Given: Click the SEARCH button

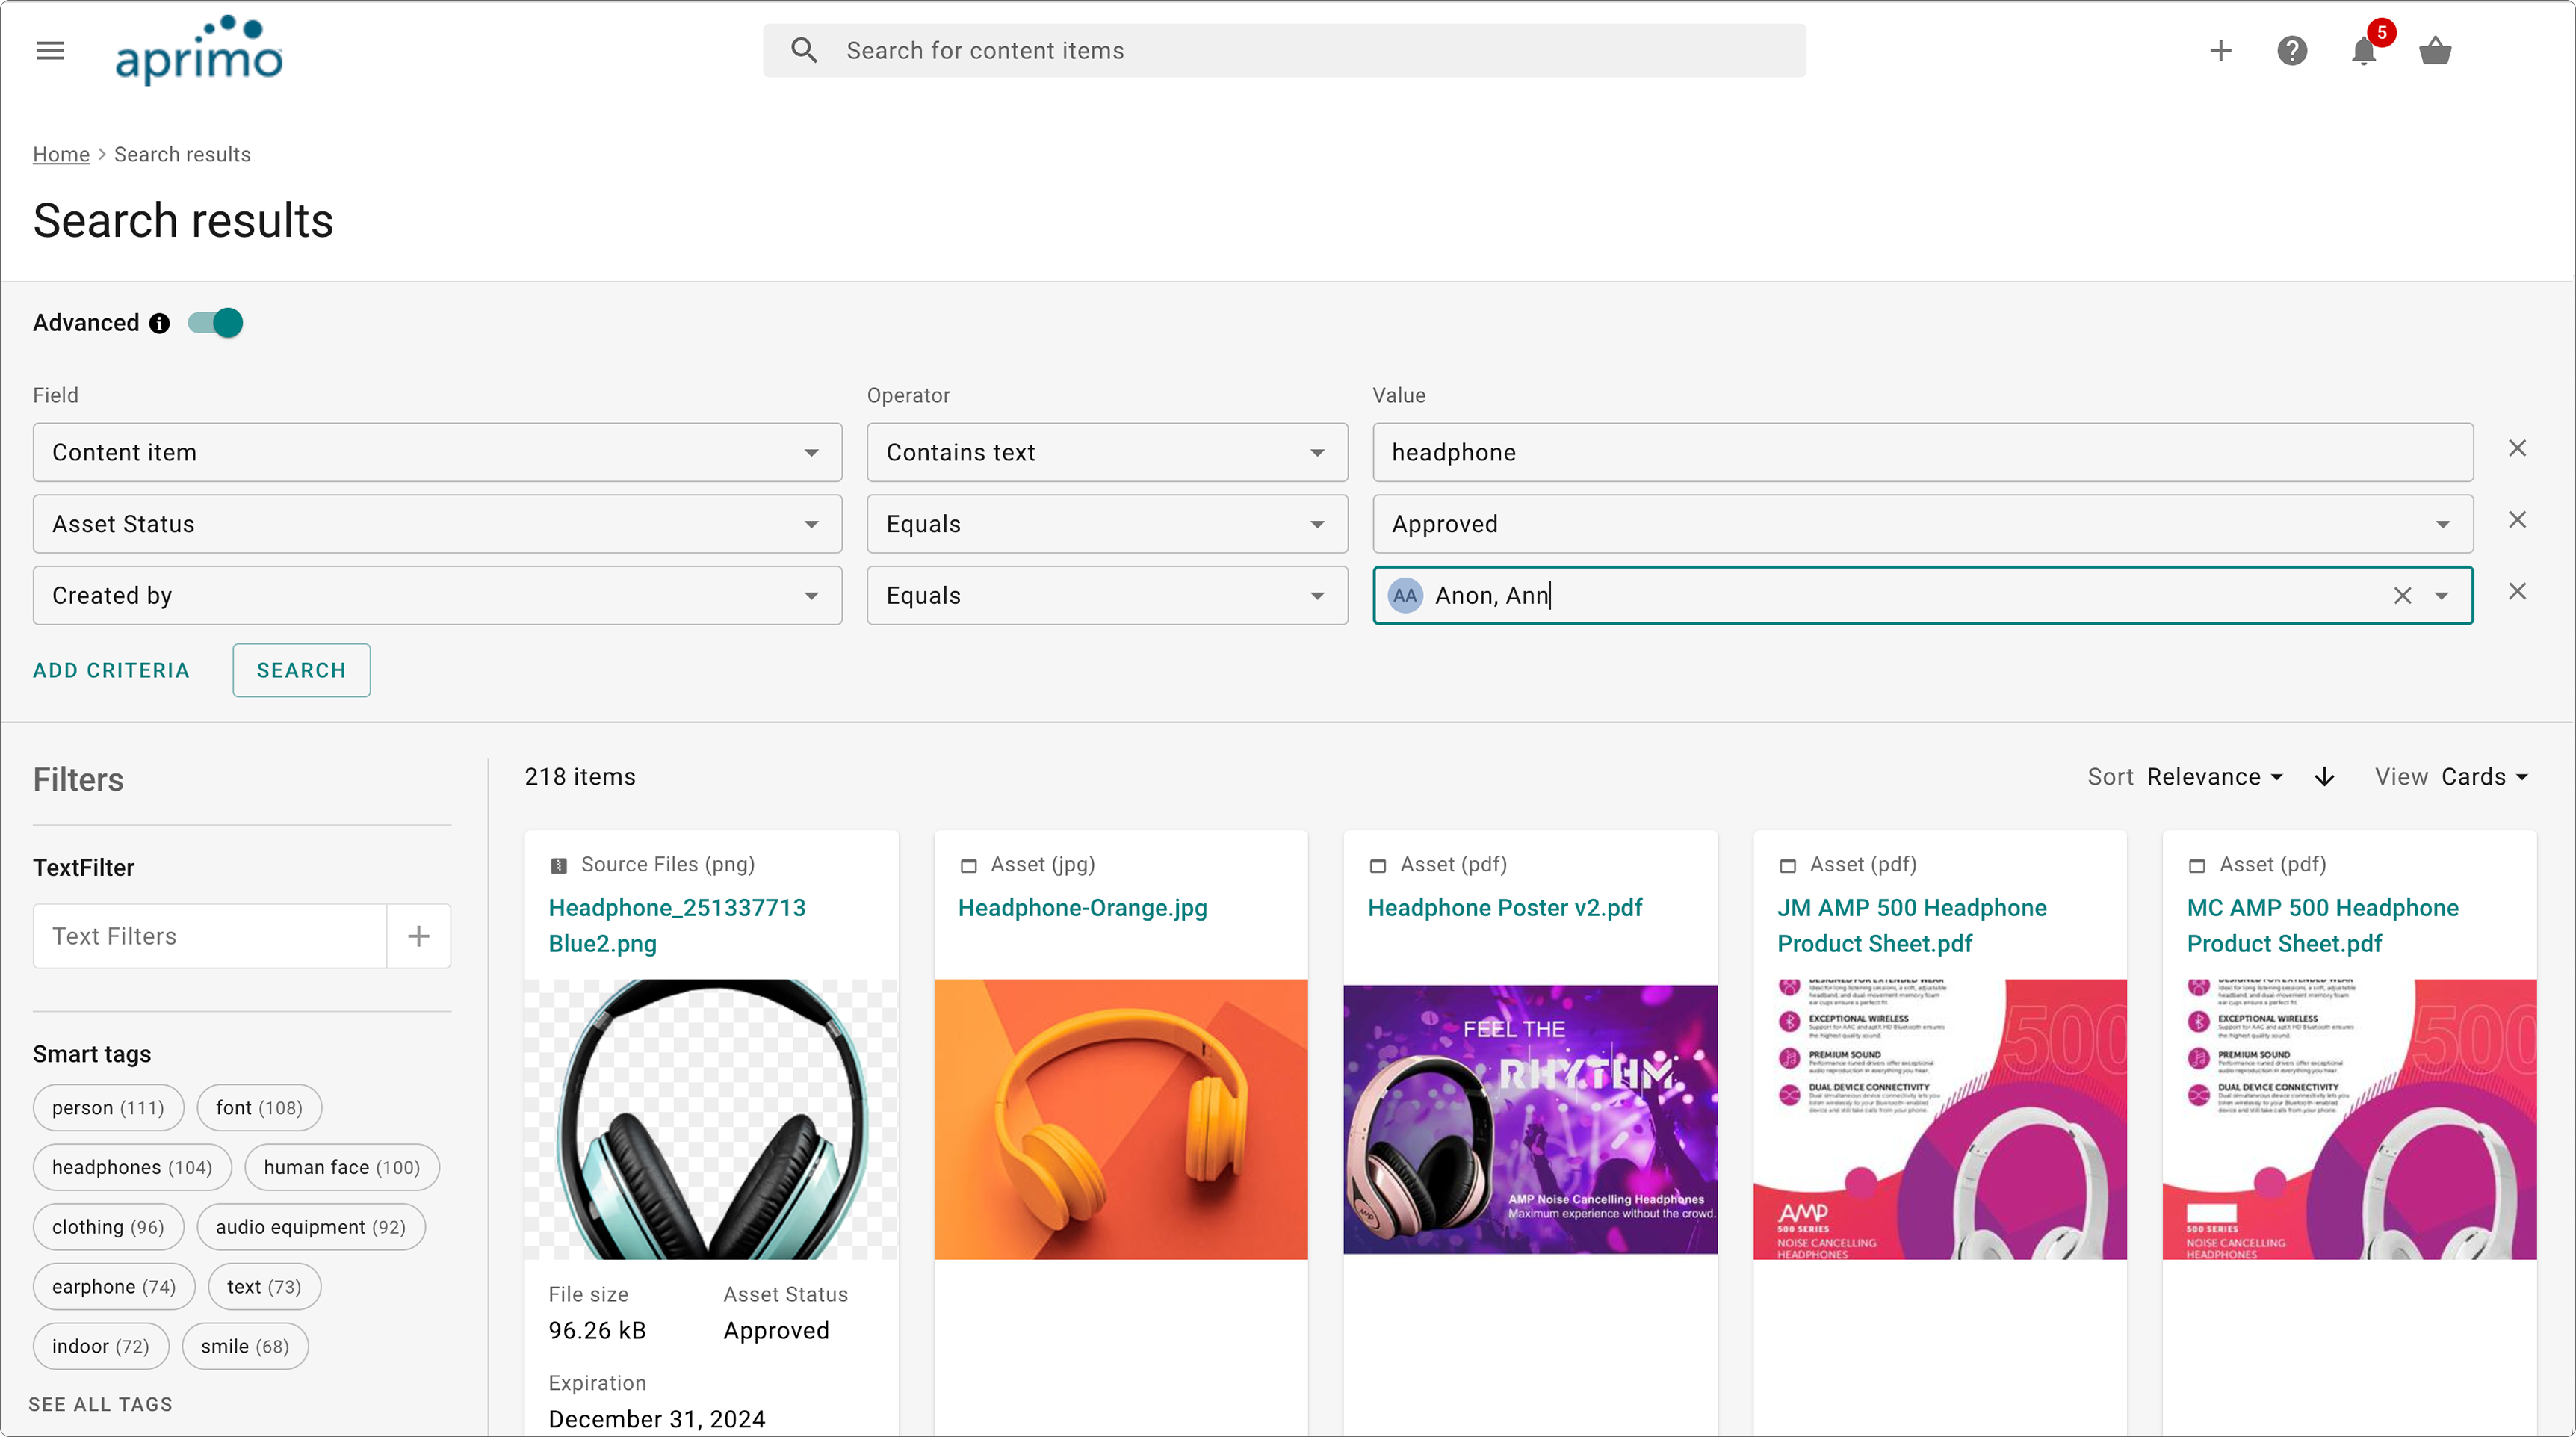Looking at the screenshot, I should 301,670.
